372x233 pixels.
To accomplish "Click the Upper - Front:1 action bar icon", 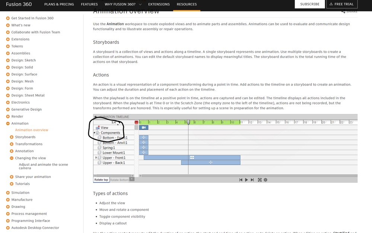I will tap(192, 158).
